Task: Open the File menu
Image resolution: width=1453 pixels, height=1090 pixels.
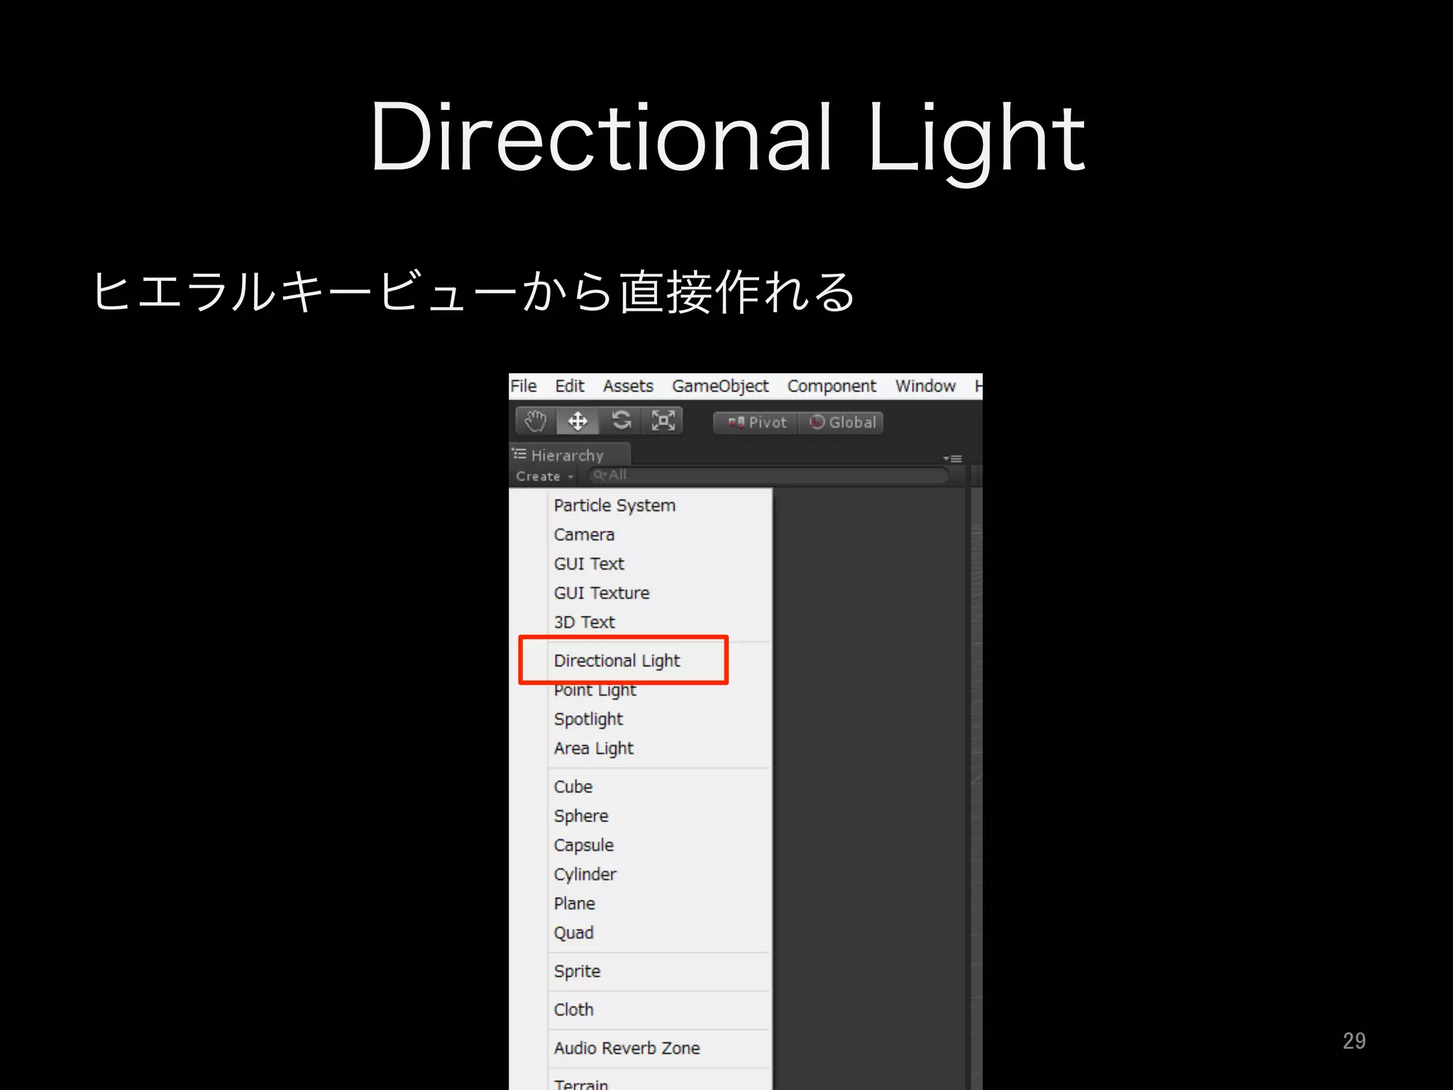Action: [x=524, y=386]
